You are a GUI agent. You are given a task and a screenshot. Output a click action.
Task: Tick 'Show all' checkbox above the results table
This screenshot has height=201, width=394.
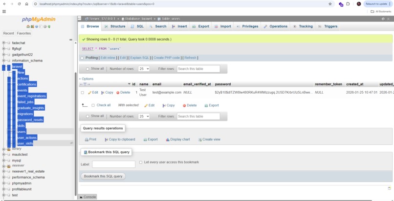[x=88, y=69]
